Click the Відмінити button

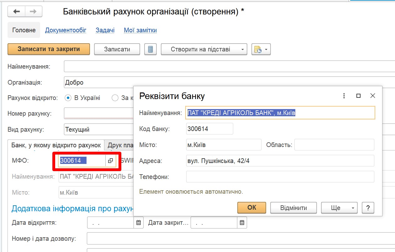[x=294, y=207]
